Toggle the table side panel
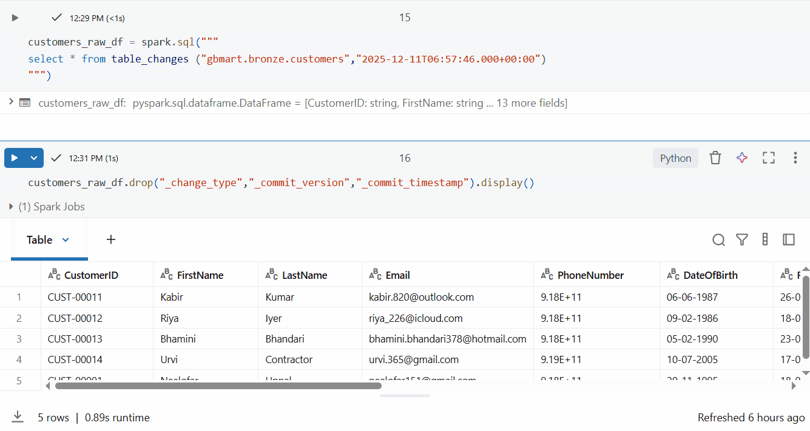The height and width of the screenshot is (431, 810). (789, 240)
